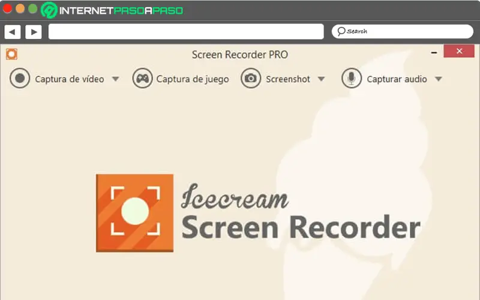The image size is (480, 300).
Task: Click the Screen Recorder PRO title text
Action: (x=239, y=55)
